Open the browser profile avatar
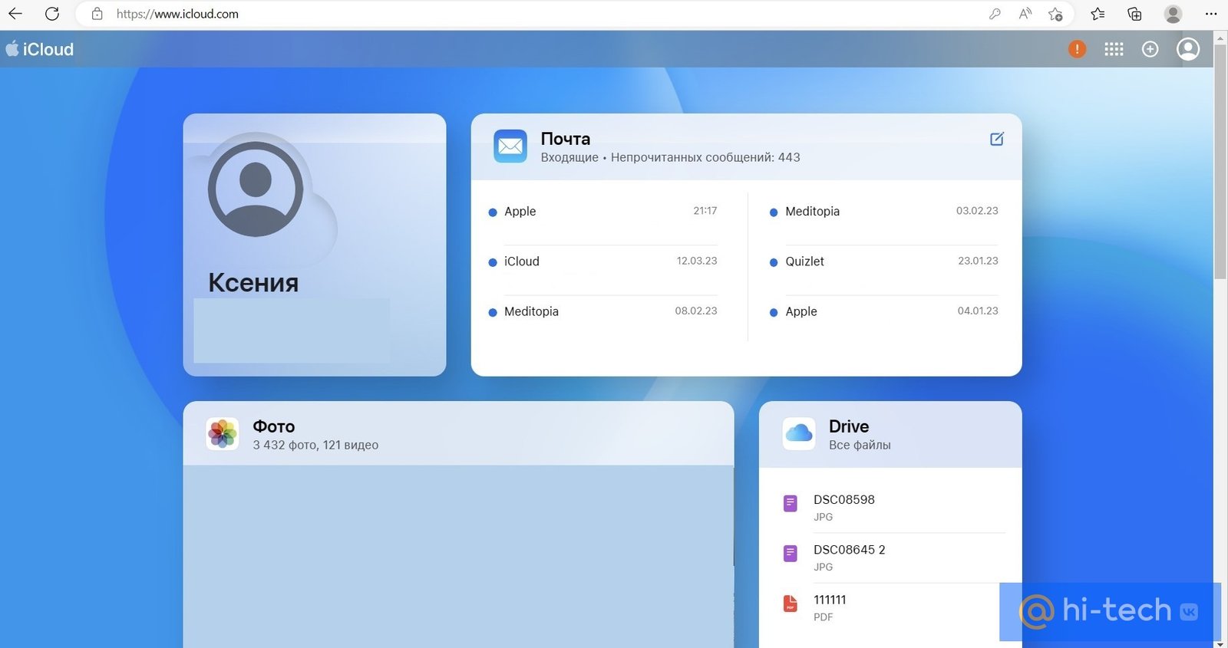 point(1173,14)
